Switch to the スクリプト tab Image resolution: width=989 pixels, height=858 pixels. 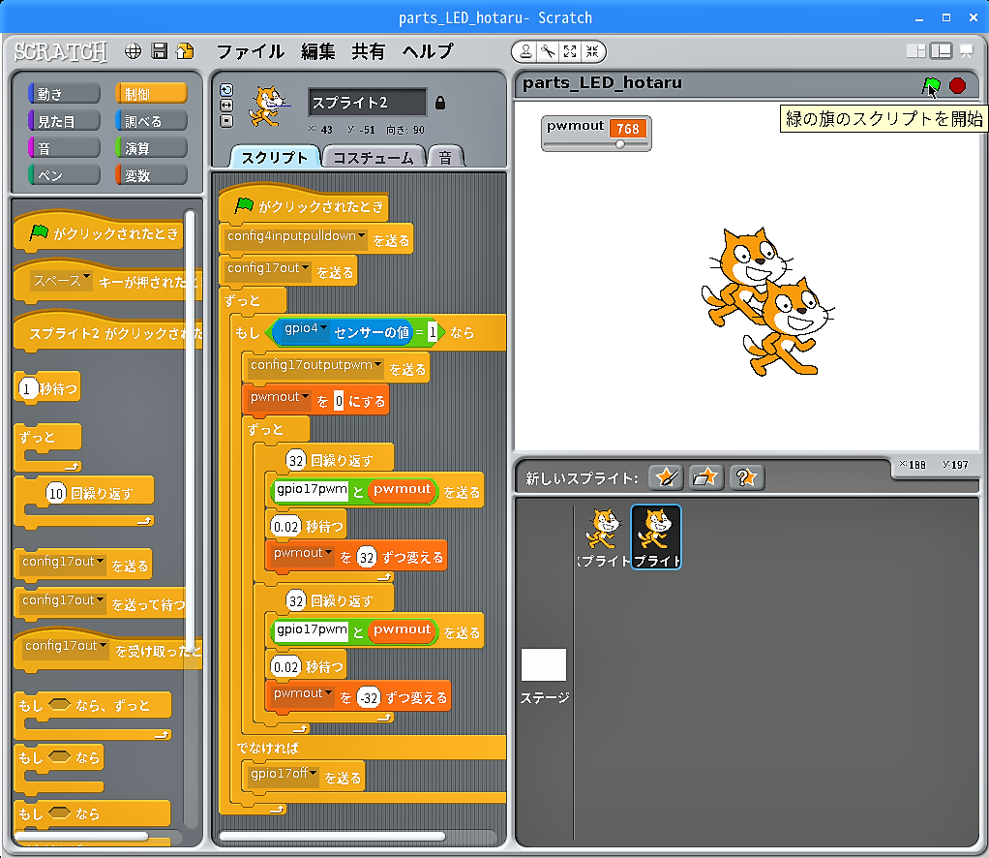coord(275,157)
